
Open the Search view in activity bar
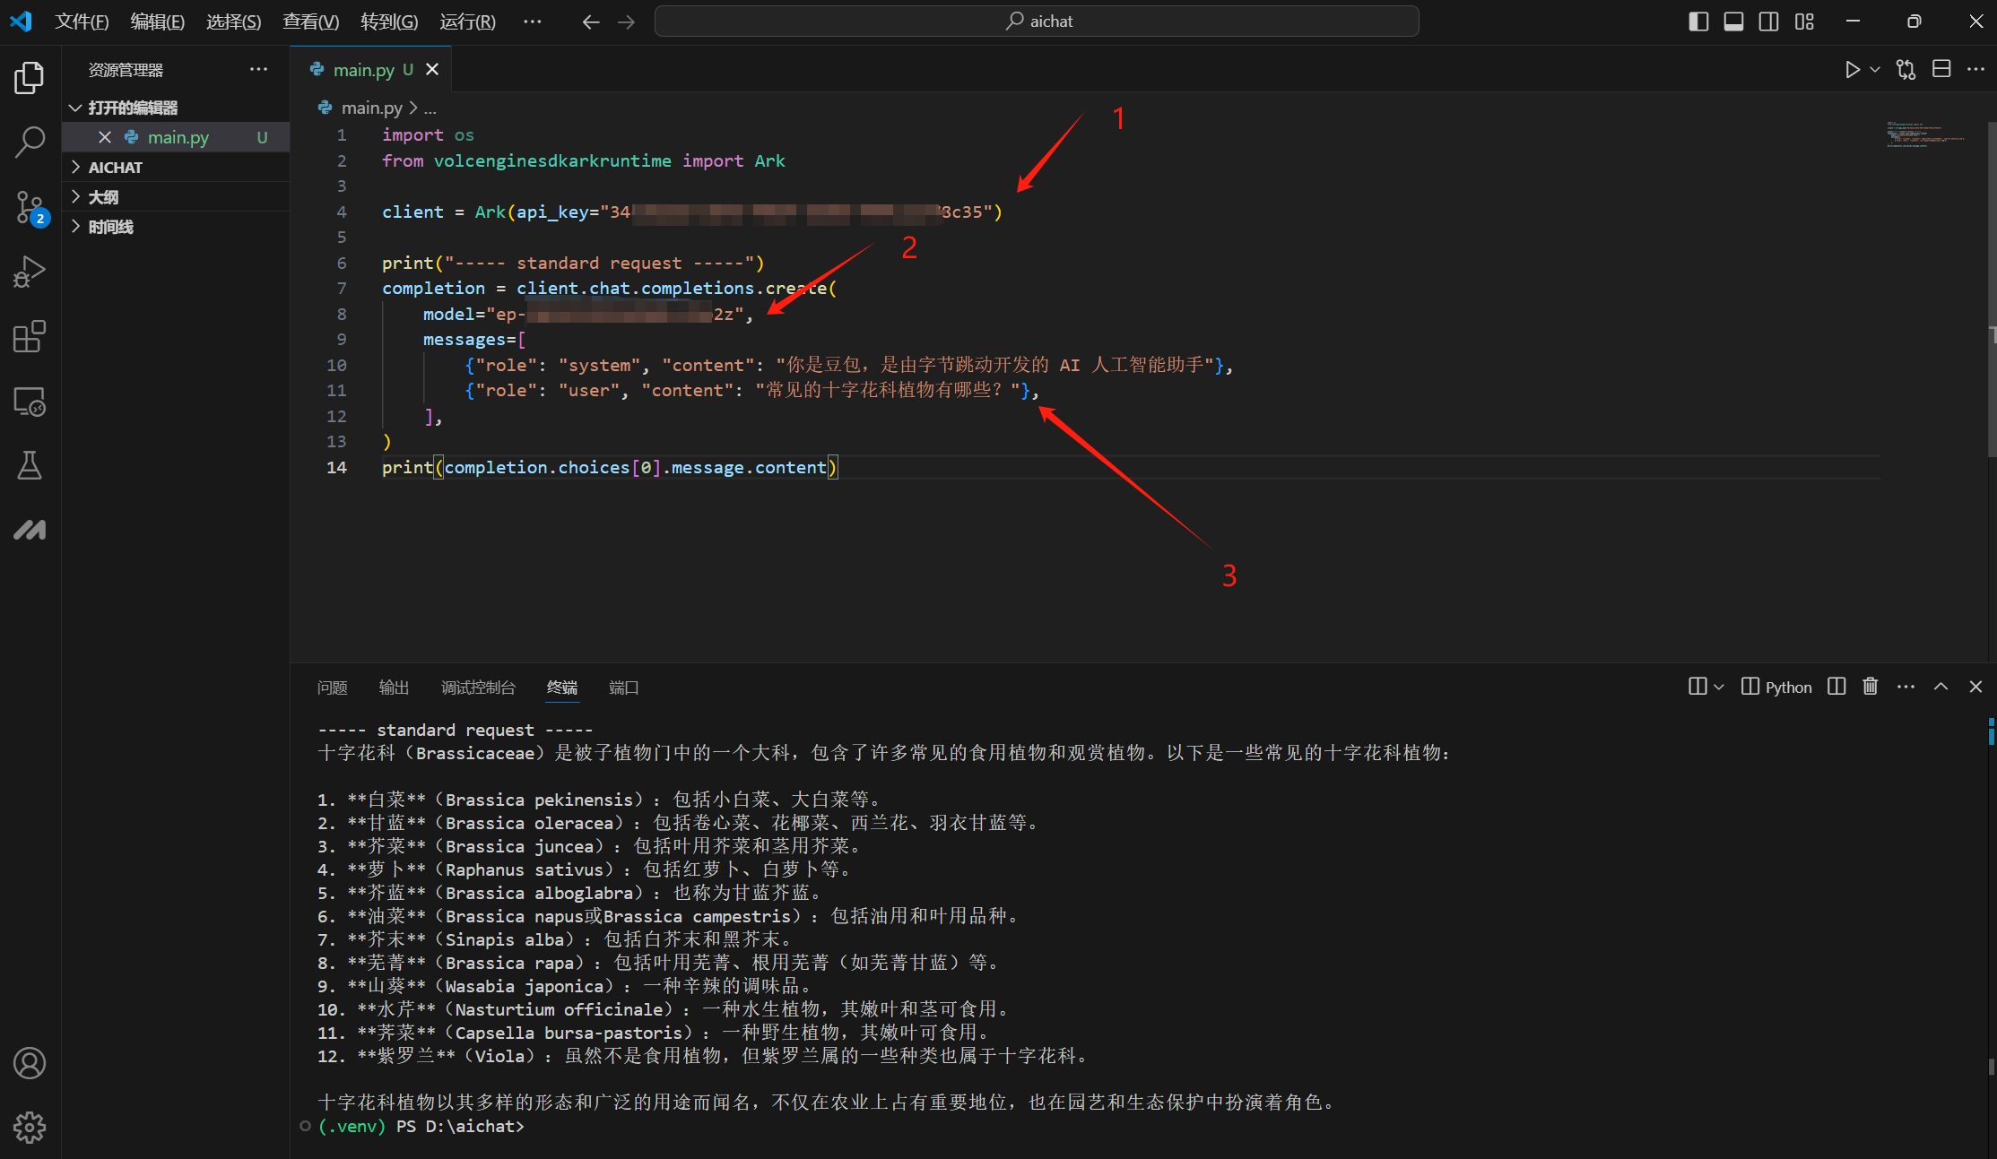point(30,142)
